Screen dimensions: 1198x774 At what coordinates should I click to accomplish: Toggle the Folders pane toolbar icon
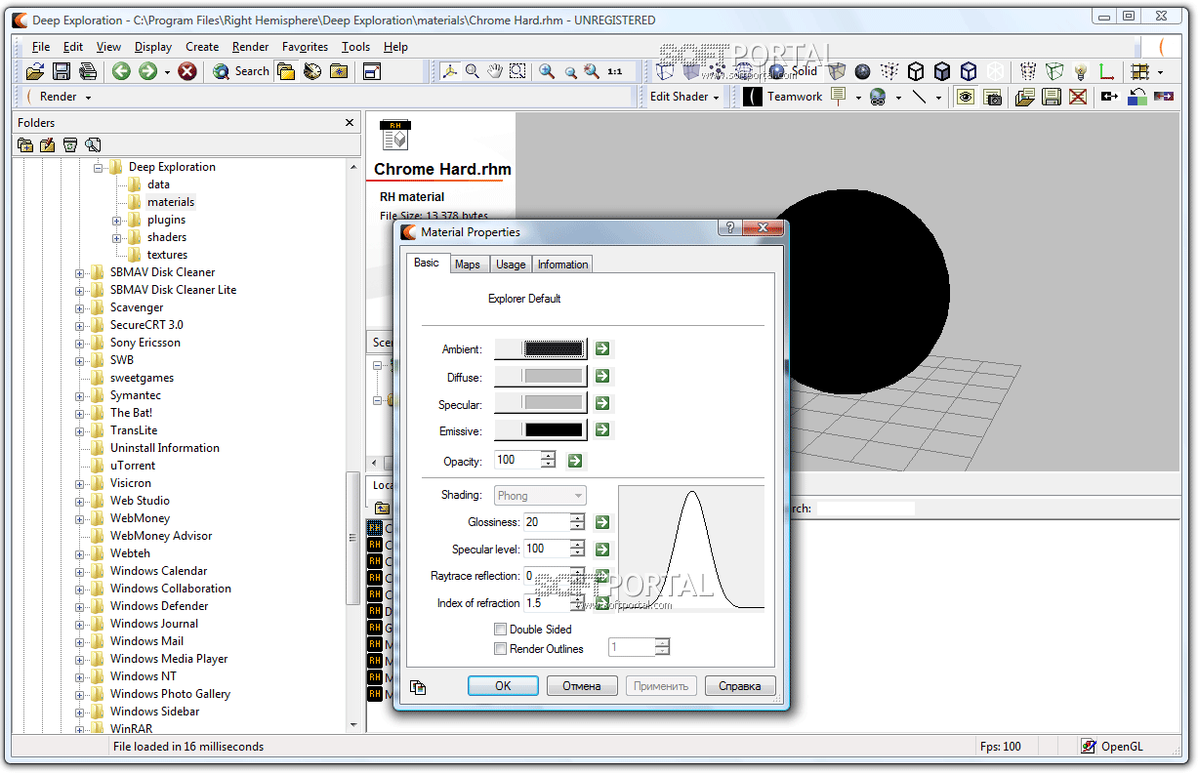286,71
